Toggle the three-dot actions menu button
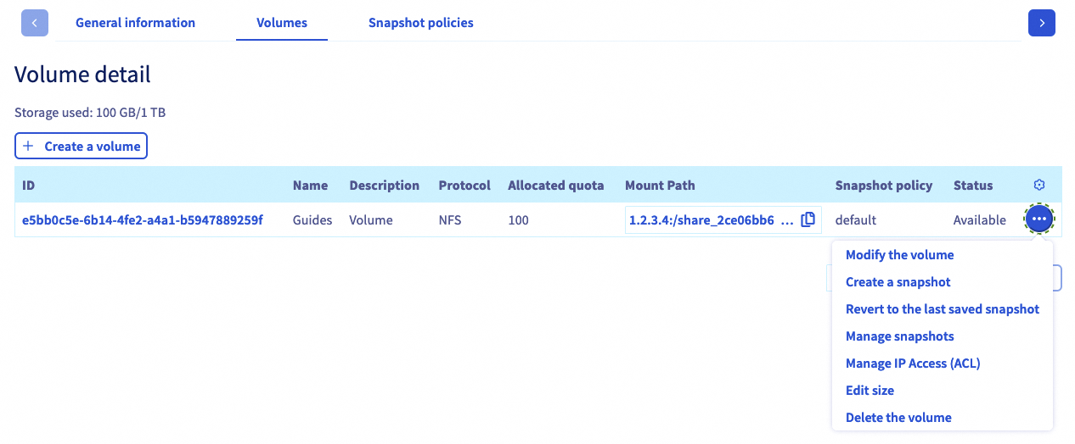The height and width of the screenshot is (444, 1075). (1039, 219)
